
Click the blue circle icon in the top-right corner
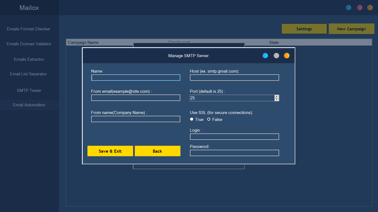coord(349,7)
